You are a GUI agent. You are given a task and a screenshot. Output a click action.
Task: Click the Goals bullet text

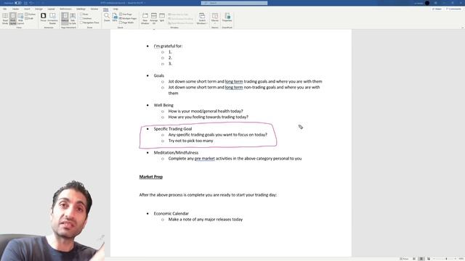coord(158,75)
